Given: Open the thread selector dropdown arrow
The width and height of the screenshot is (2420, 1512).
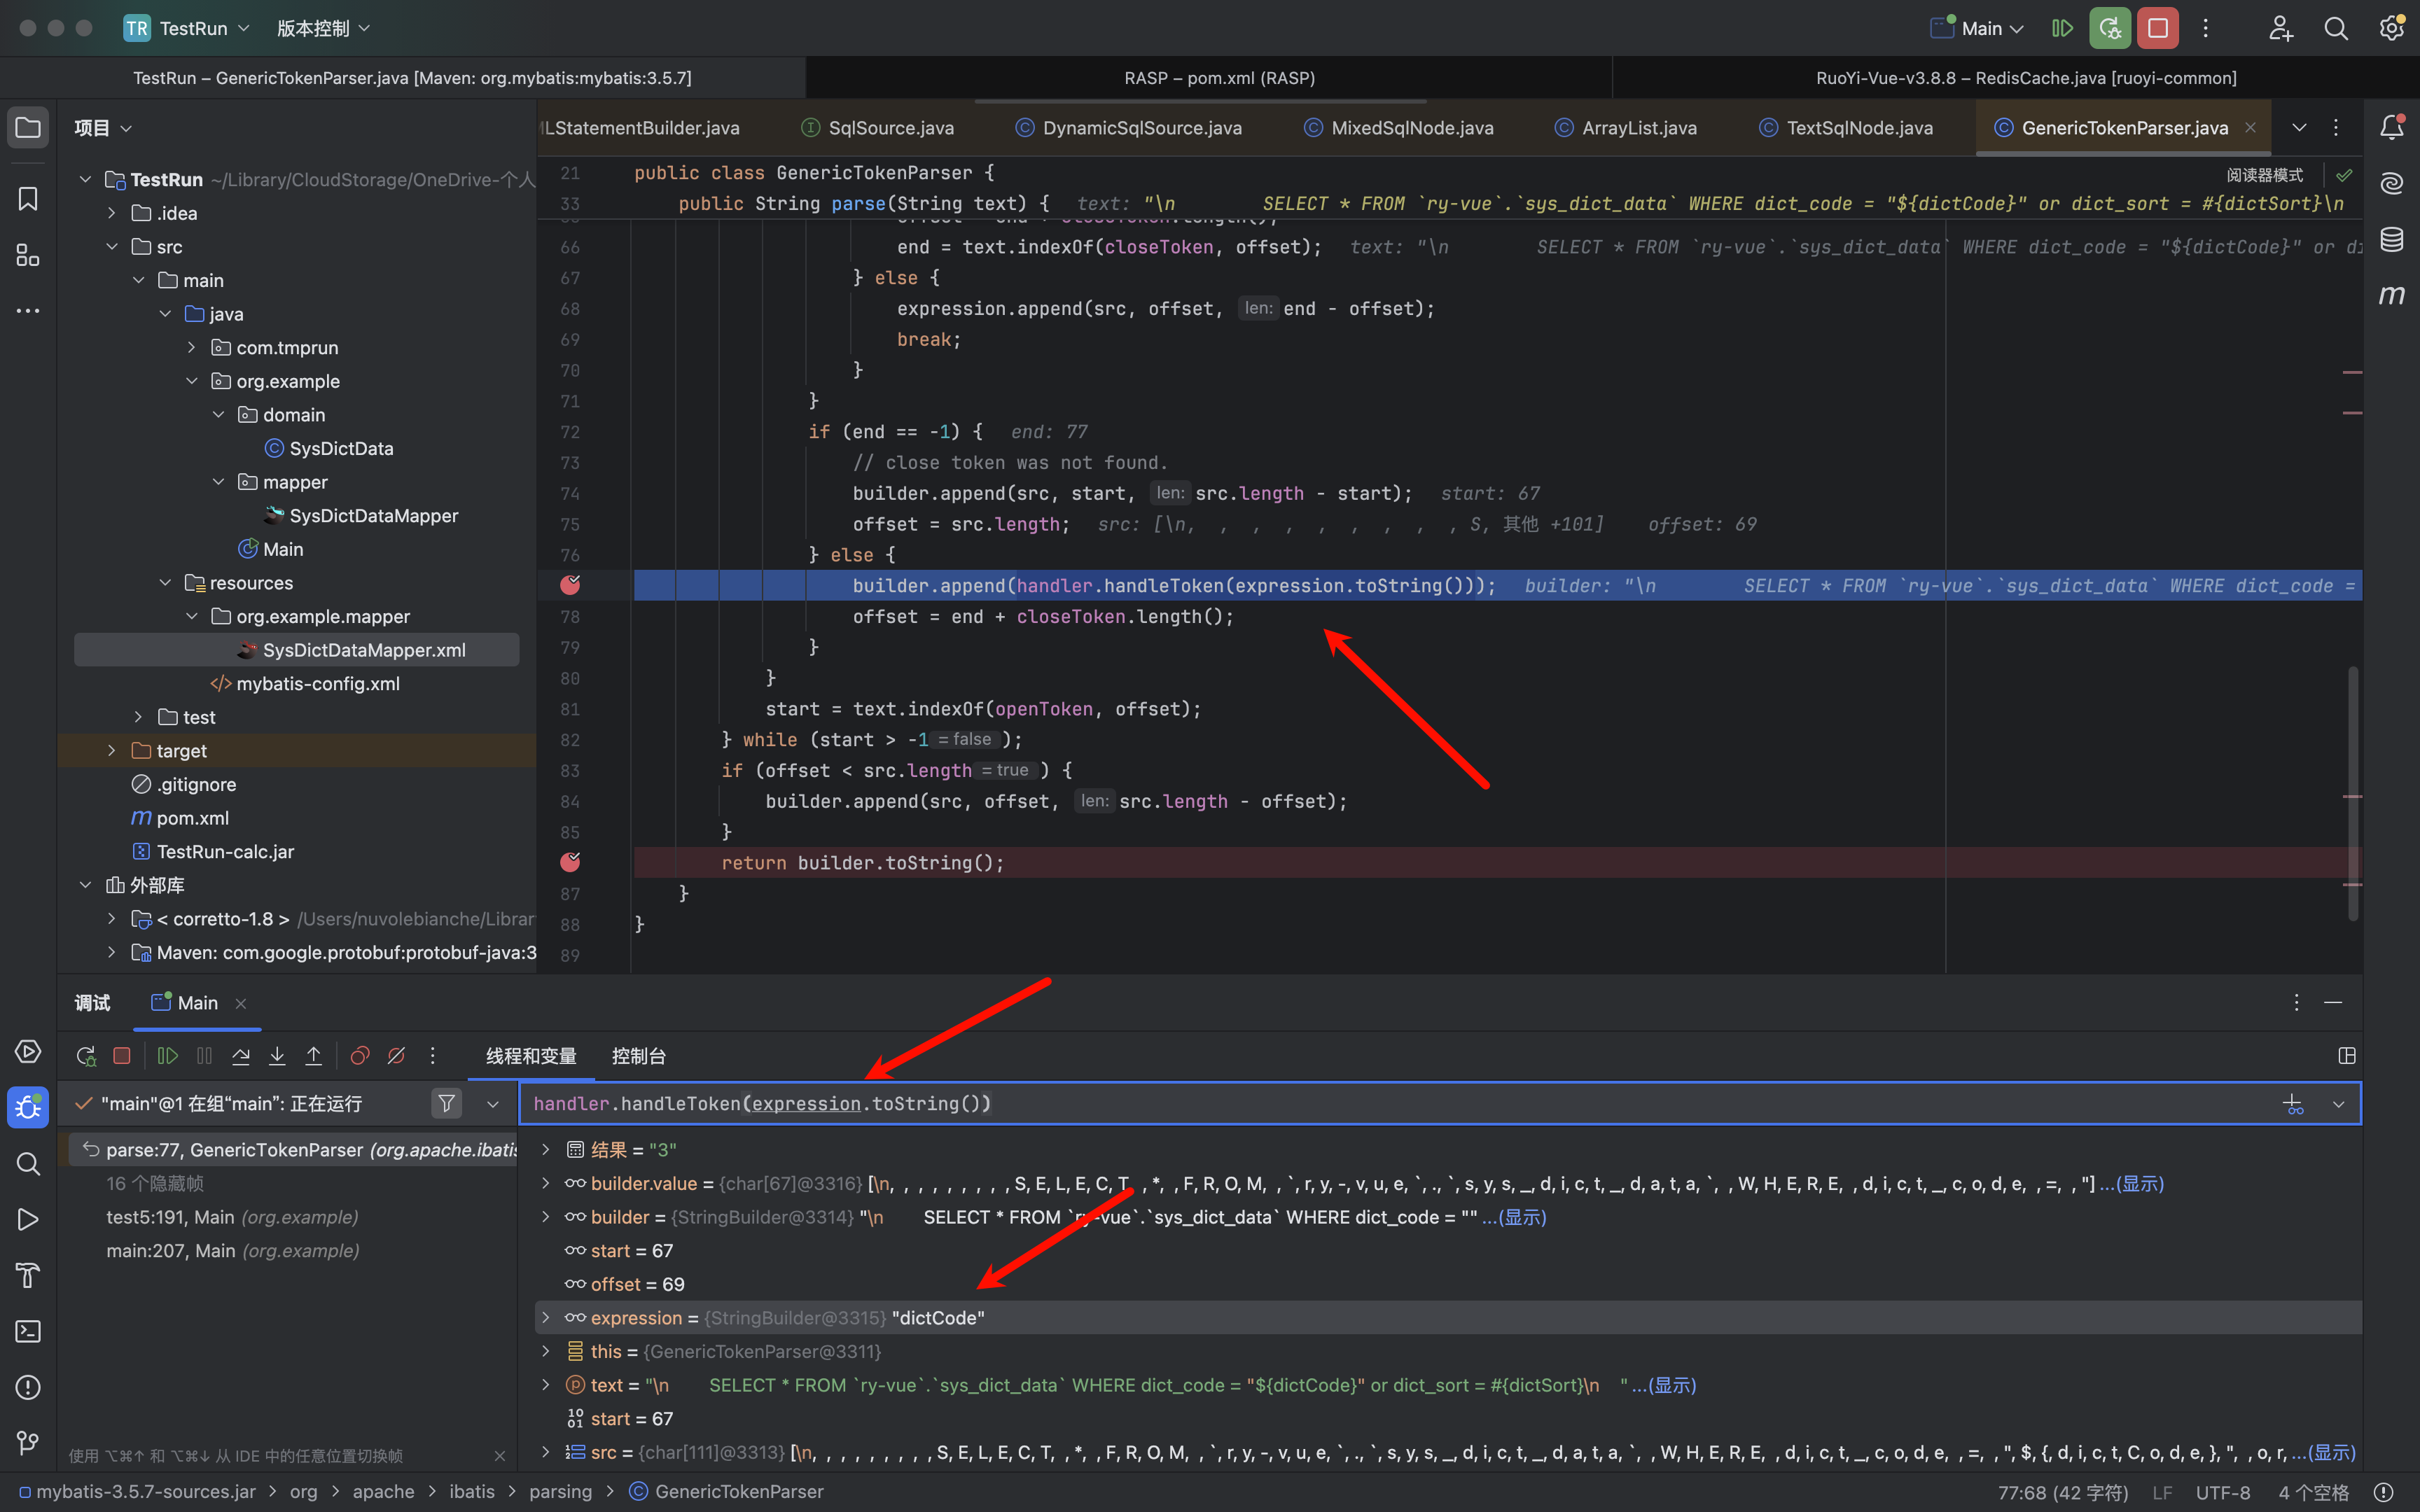Looking at the screenshot, I should (492, 1104).
